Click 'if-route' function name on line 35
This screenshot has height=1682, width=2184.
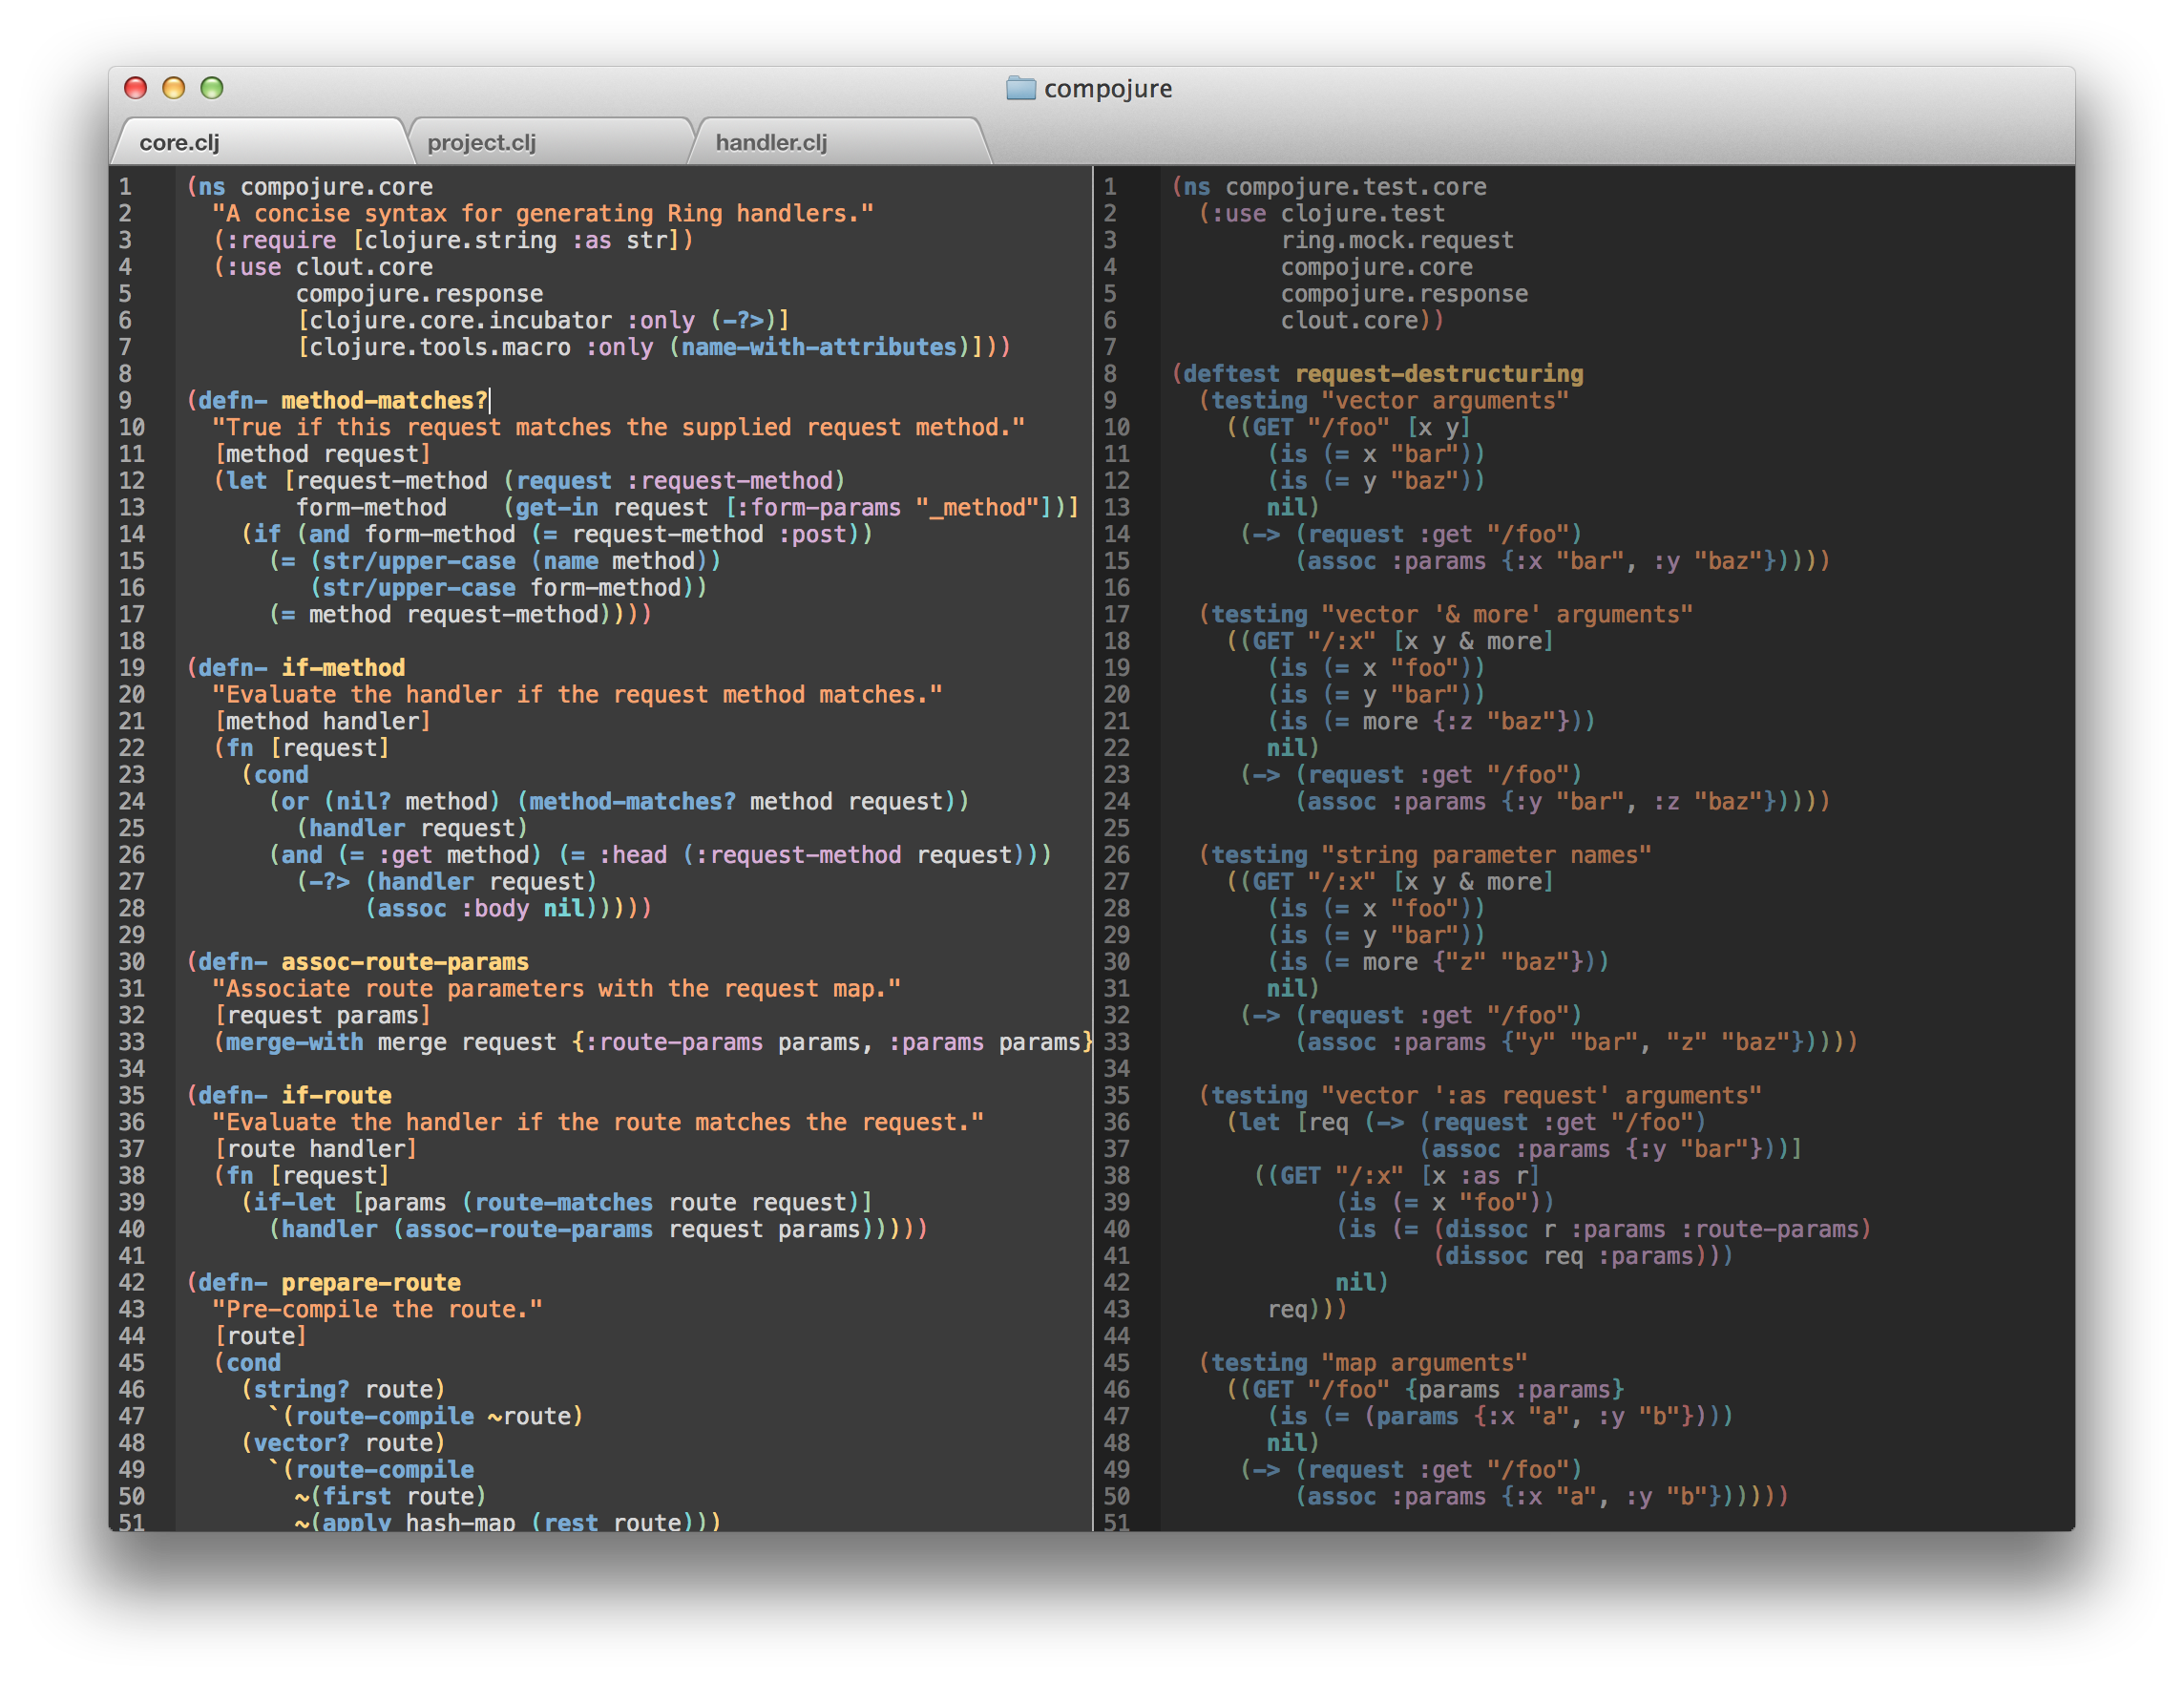(x=336, y=1096)
